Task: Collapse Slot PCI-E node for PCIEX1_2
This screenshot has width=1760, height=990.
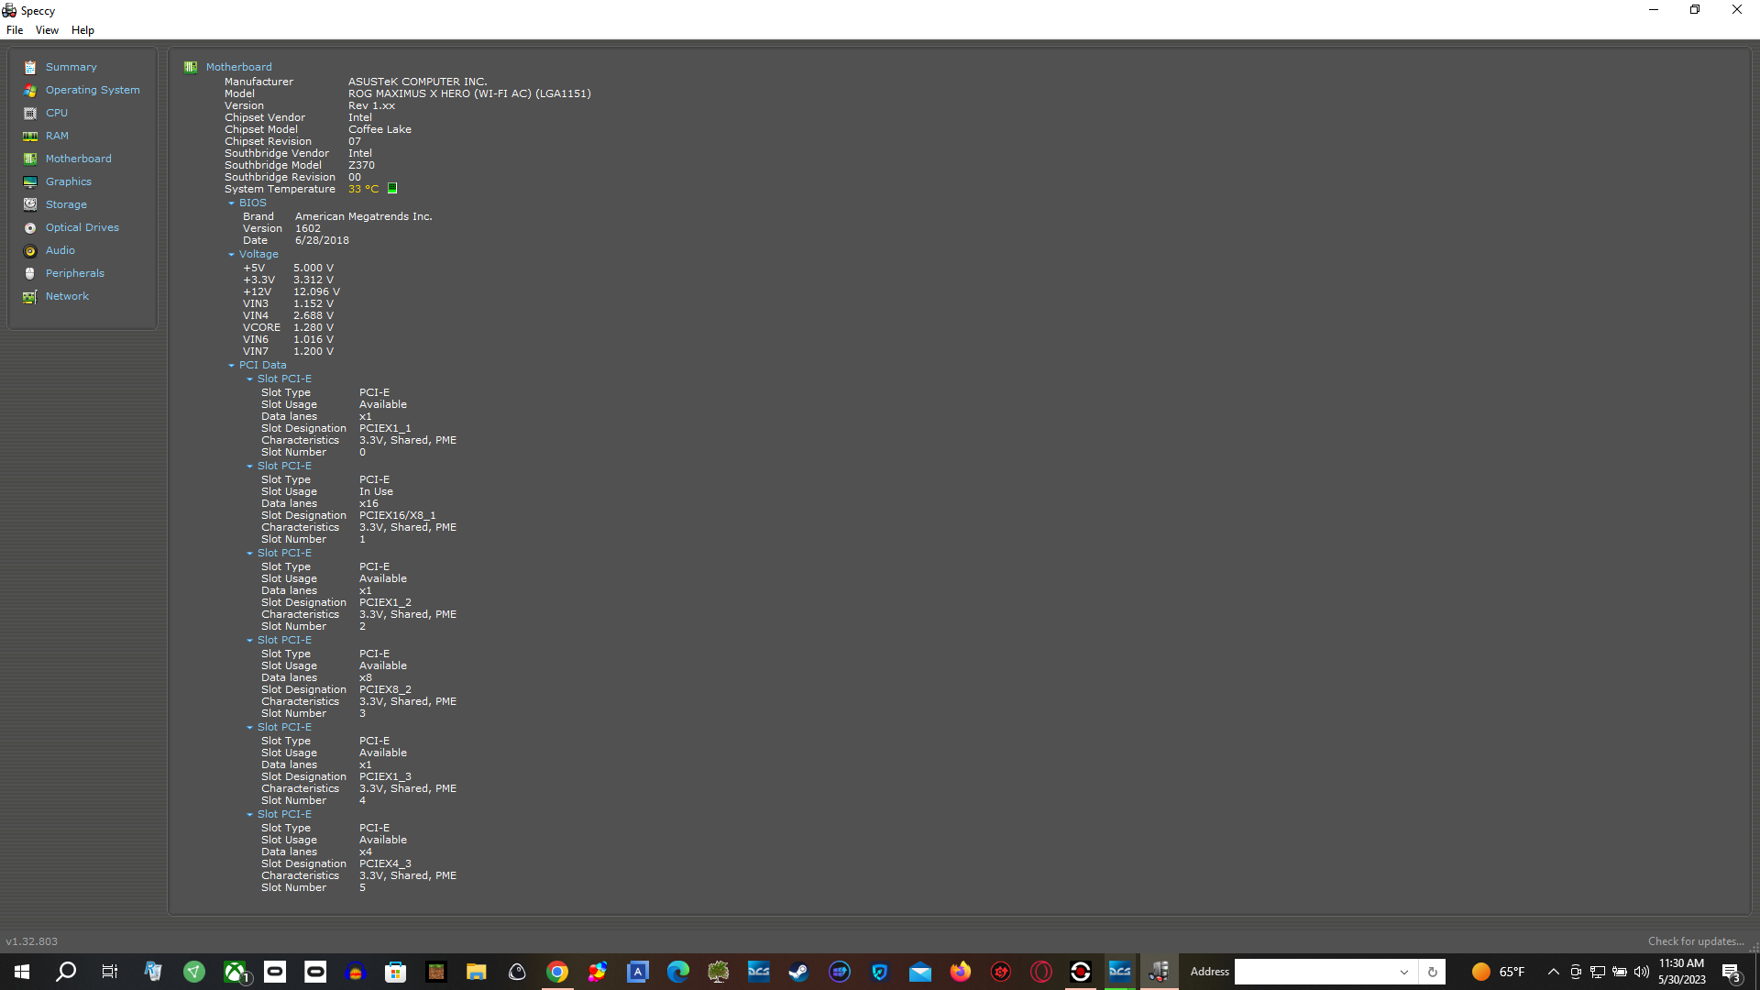Action: [x=249, y=554]
